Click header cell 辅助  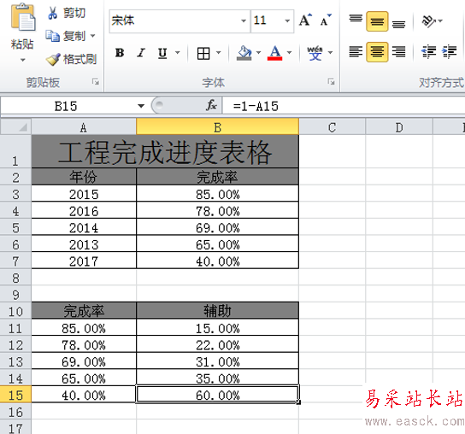[x=218, y=311]
